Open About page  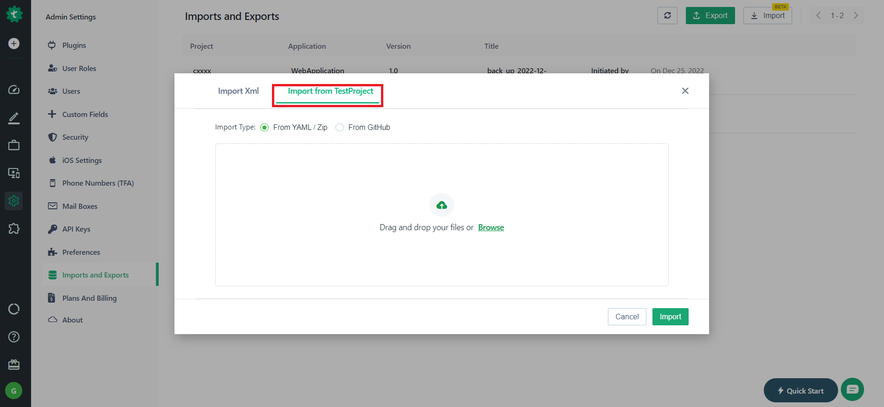(x=72, y=320)
